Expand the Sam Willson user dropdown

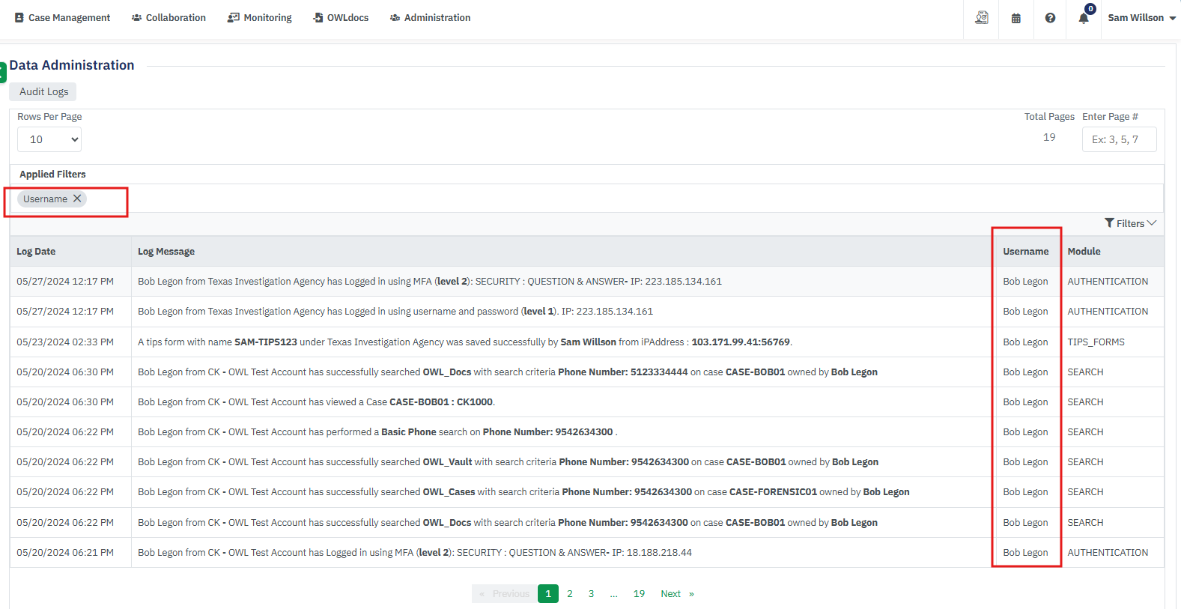pyautogui.click(x=1141, y=17)
